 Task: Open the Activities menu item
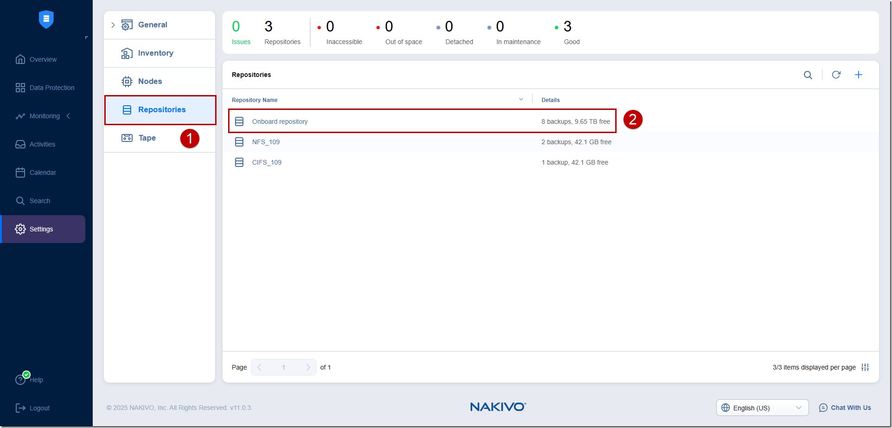(43, 144)
